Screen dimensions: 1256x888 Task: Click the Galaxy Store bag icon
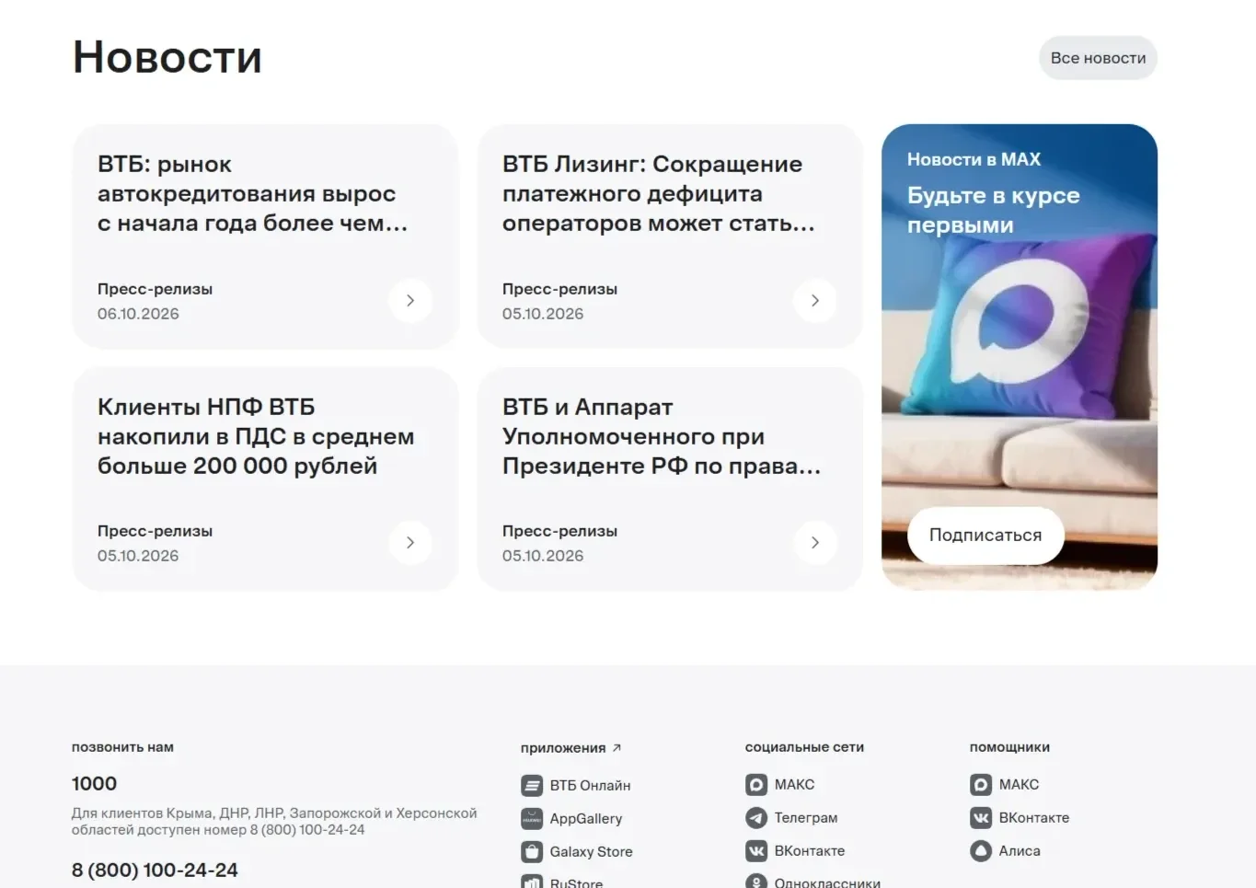click(532, 851)
